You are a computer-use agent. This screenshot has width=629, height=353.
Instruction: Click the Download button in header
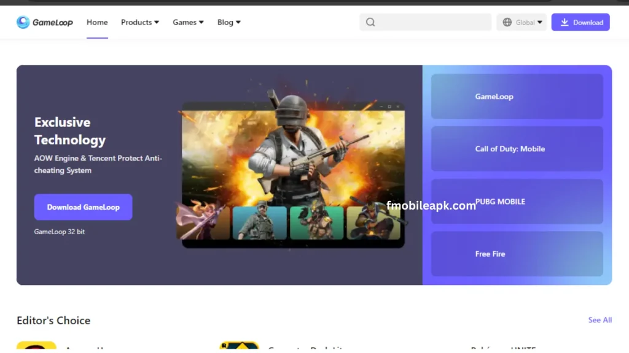(580, 23)
